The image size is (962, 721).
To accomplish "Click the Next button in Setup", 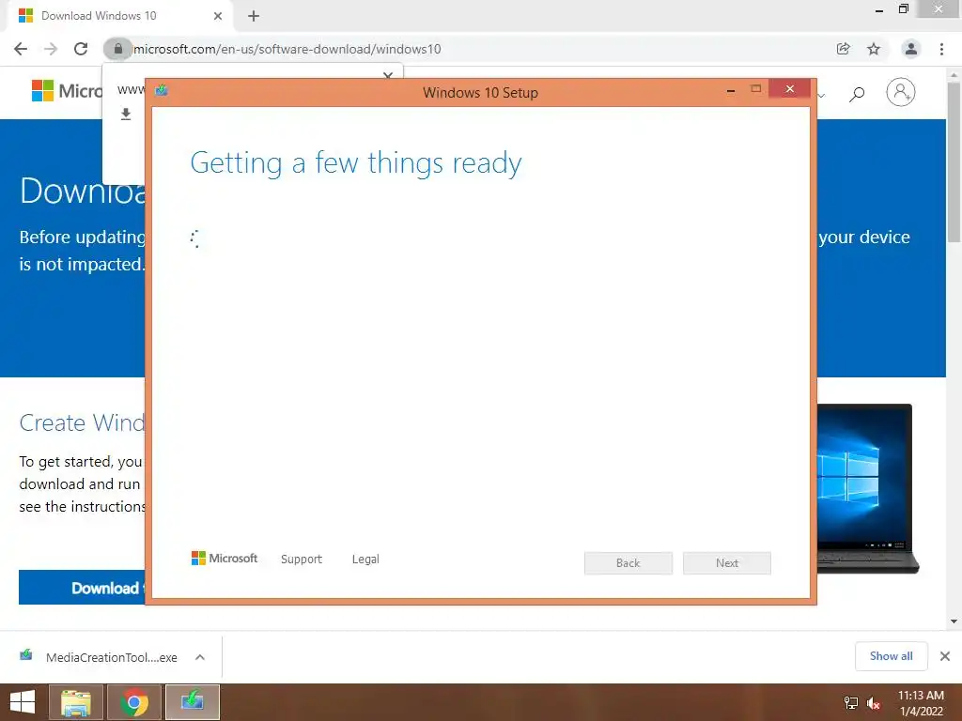I will pos(727,563).
